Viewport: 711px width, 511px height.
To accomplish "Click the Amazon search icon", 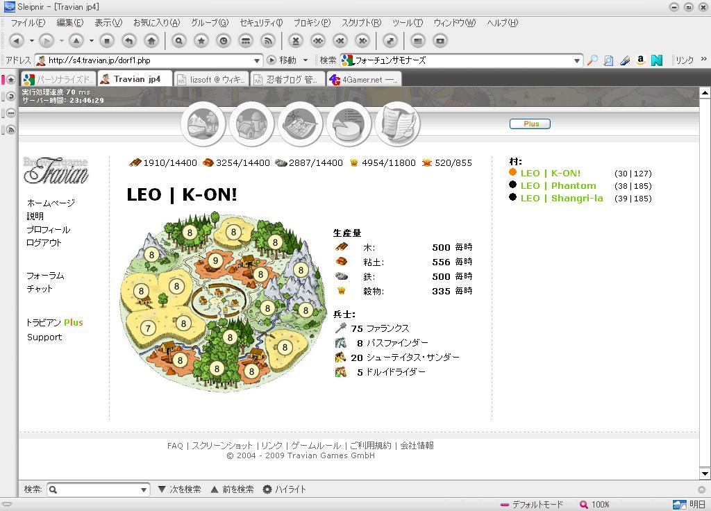I will pos(641,60).
